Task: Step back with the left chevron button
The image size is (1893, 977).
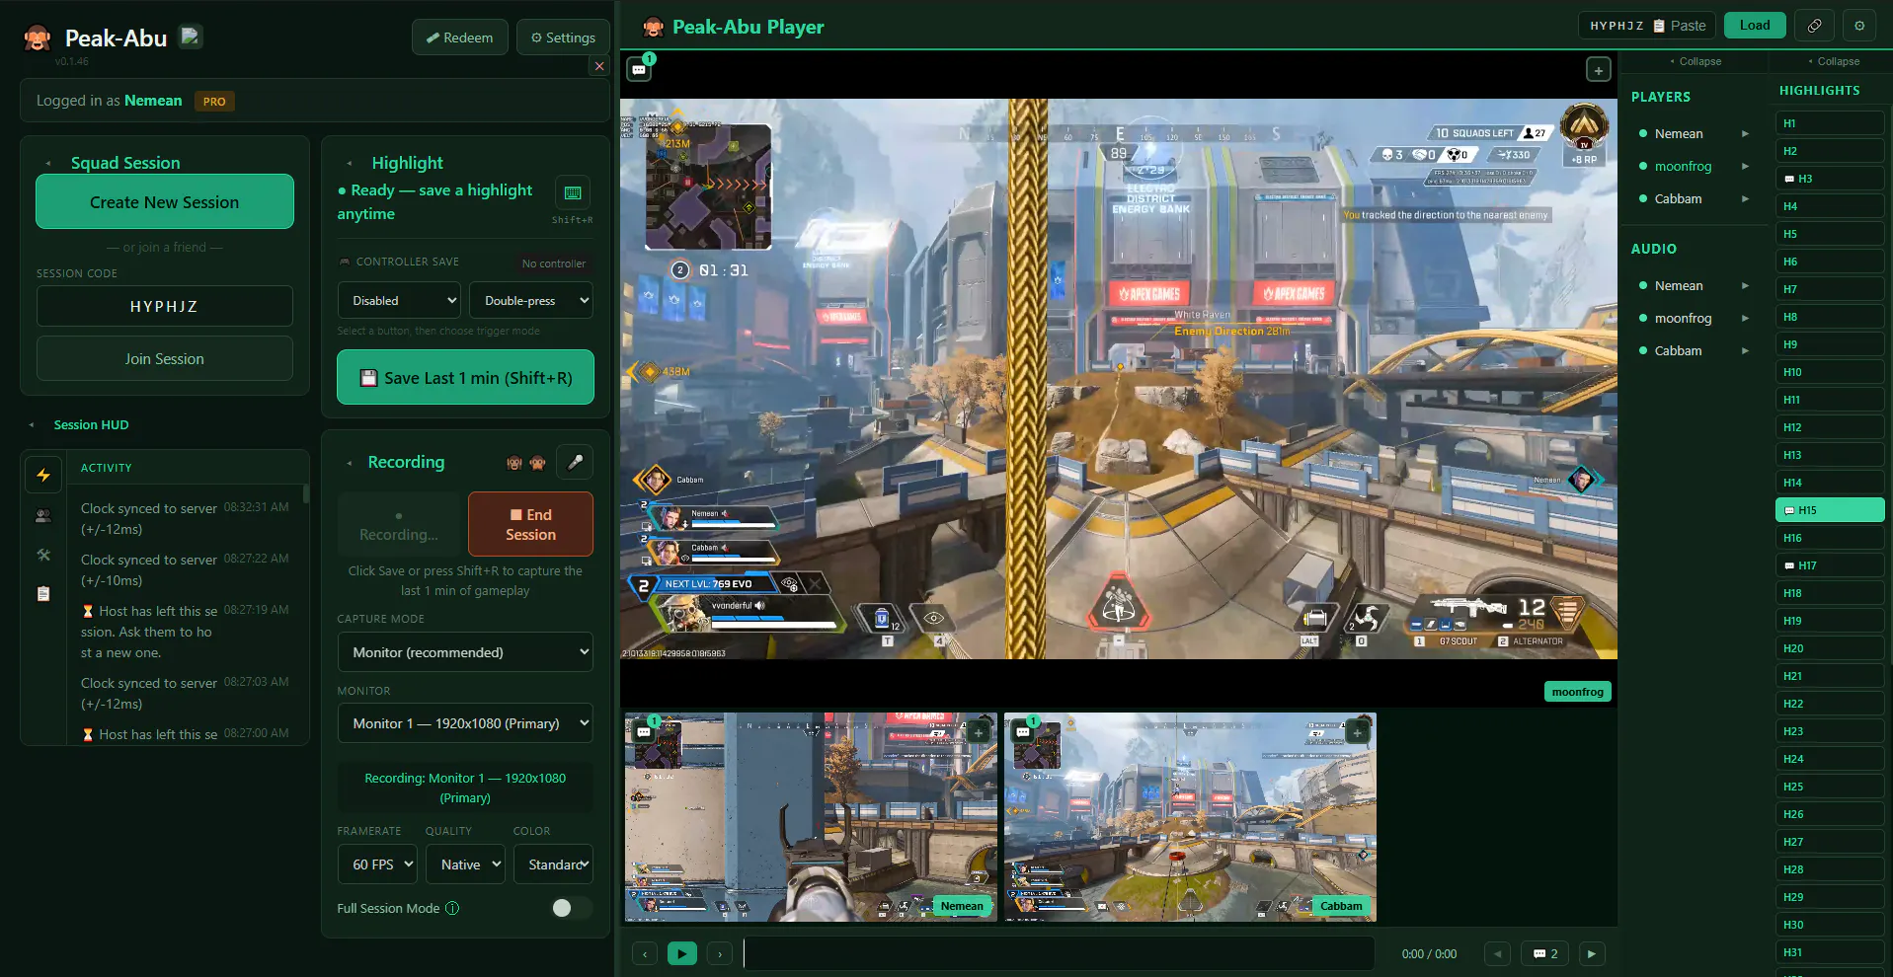Action: click(x=645, y=953)
